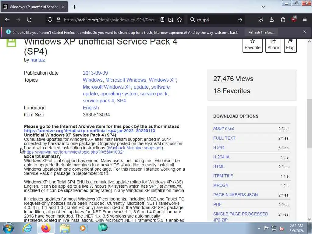Click the scrollbar down arrow

click(309, 219)
